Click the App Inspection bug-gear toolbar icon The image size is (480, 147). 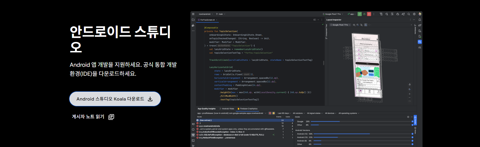pyautogui.click(x=397, y=14)
